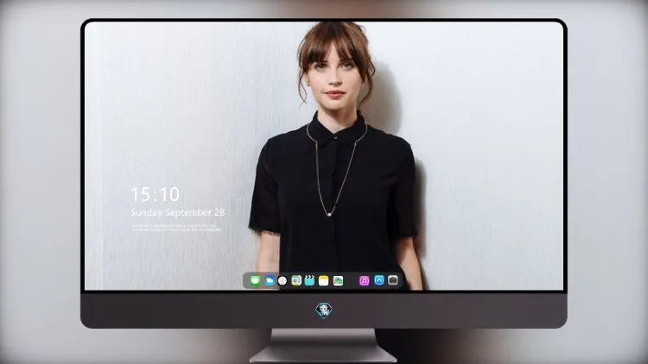Viewport: 648px width, 364px height.
Task: Open the Weather app in dock
Action: [x=270, y=280]
